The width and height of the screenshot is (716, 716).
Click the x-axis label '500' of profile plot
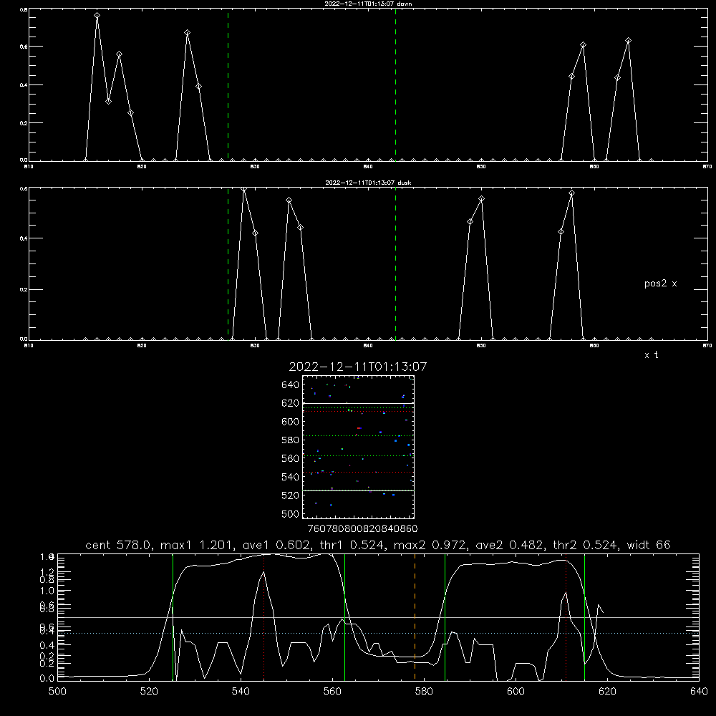pos(57,692)
